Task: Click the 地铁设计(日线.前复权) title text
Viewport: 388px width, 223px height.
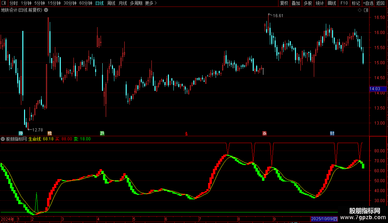Action: 22,10
